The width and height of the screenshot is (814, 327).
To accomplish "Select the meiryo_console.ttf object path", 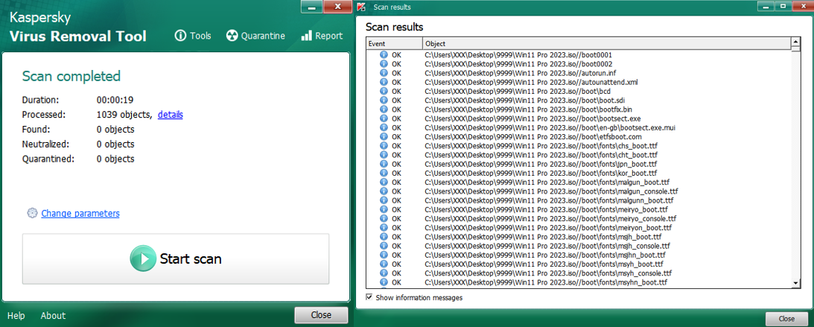I will pos(551,218).
